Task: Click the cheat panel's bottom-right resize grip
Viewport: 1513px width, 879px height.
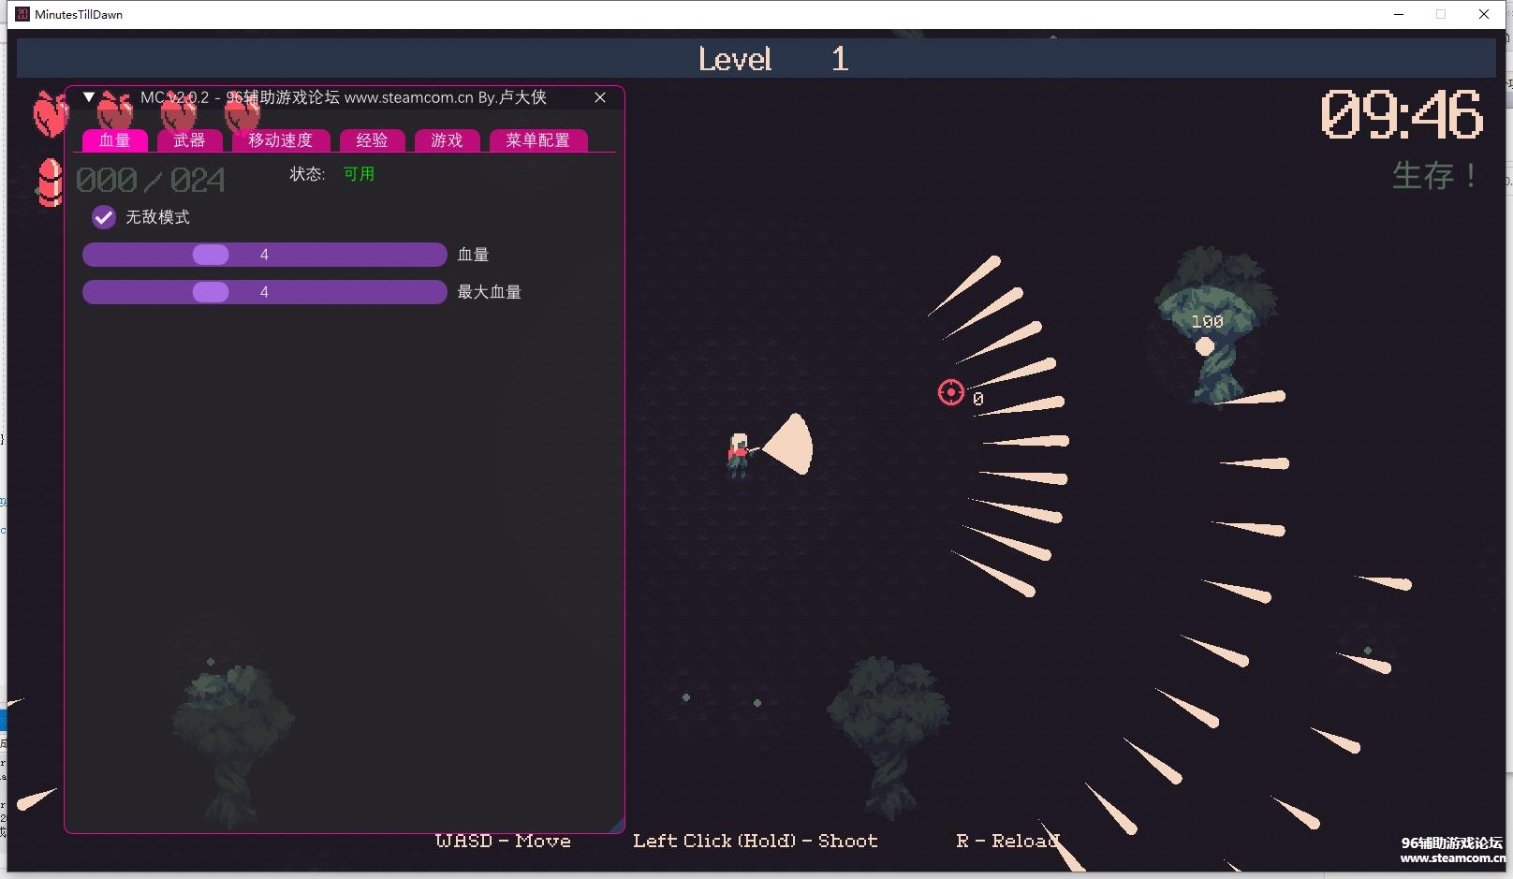Action: 616,825
